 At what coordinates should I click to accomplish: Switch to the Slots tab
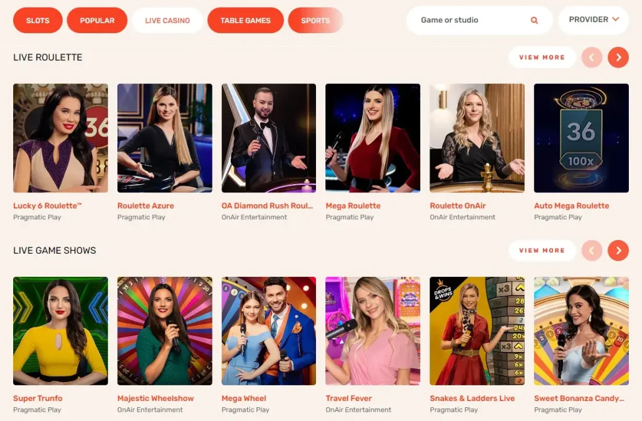tap(38, 20)
